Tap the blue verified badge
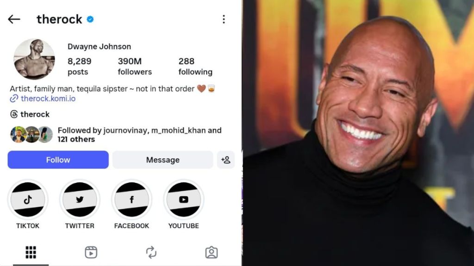This screenshot has height=266, width=474. pyautogui.click(x=90, y=19)
